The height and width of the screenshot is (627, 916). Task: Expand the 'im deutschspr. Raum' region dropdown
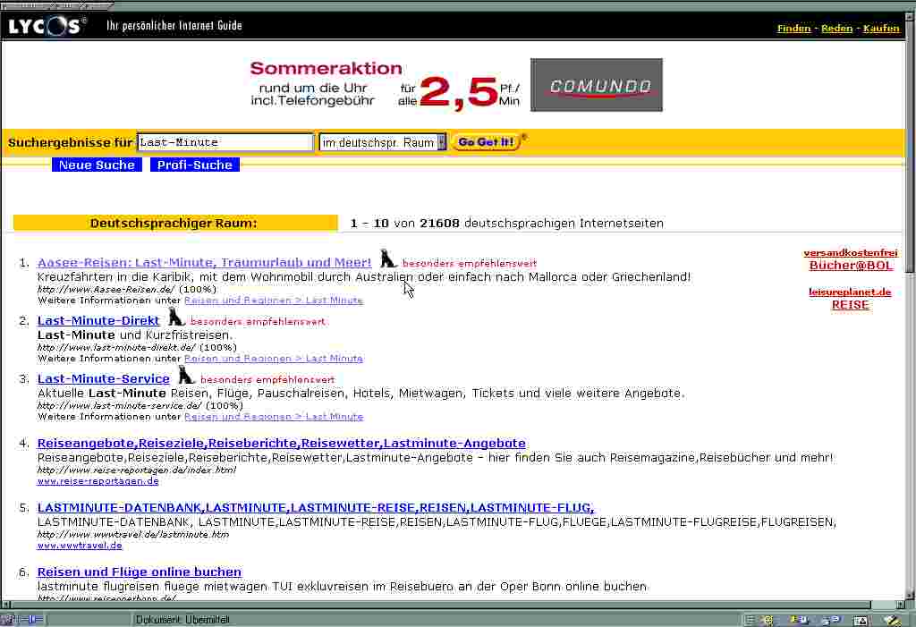coord(441,143)
